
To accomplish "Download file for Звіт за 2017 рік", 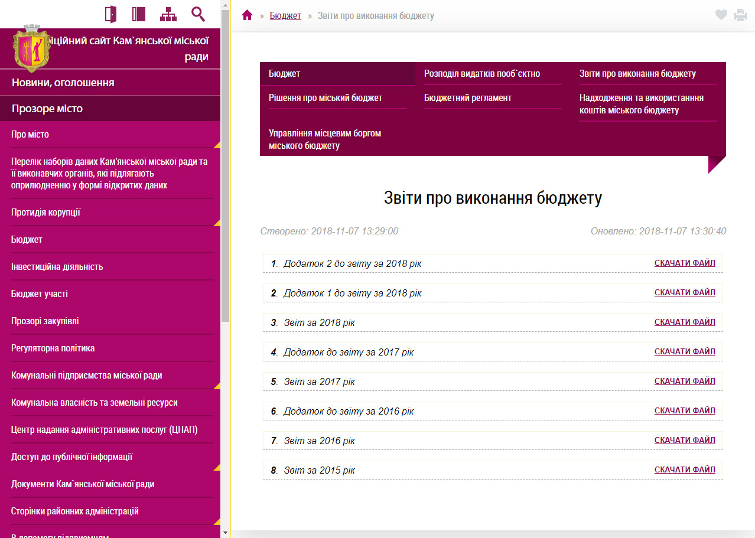I will (685, 382).
